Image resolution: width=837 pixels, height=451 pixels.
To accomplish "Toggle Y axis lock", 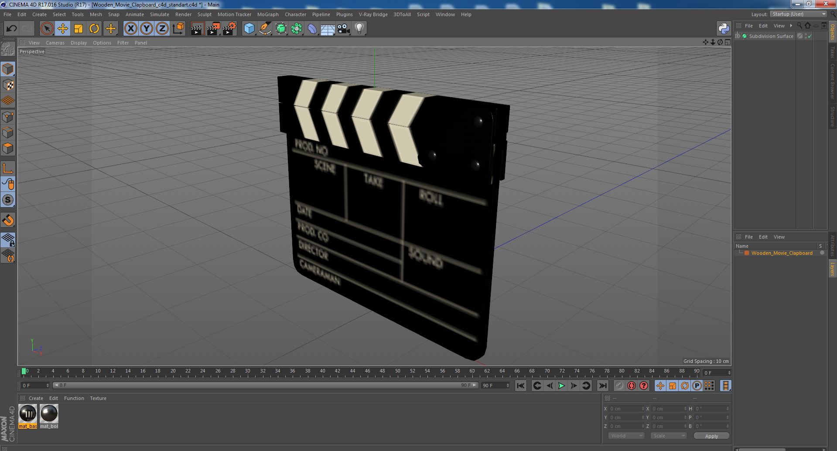I will 147,29.
